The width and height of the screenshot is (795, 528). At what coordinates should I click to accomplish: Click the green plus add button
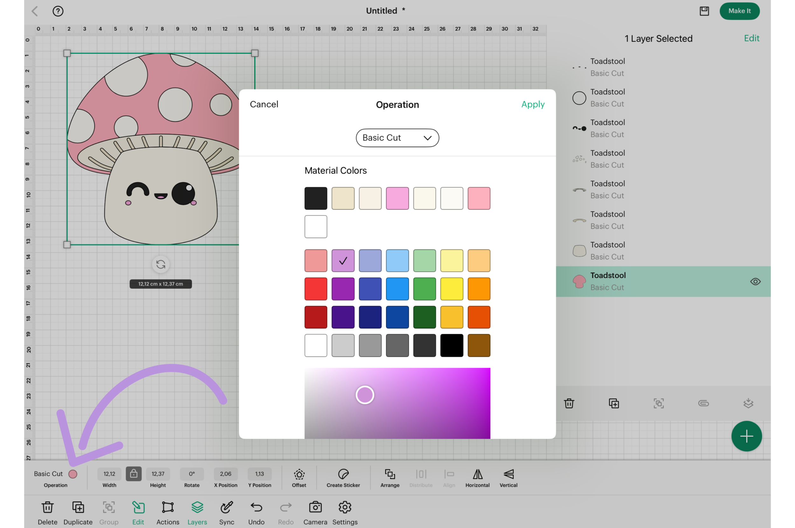[746, 436]
